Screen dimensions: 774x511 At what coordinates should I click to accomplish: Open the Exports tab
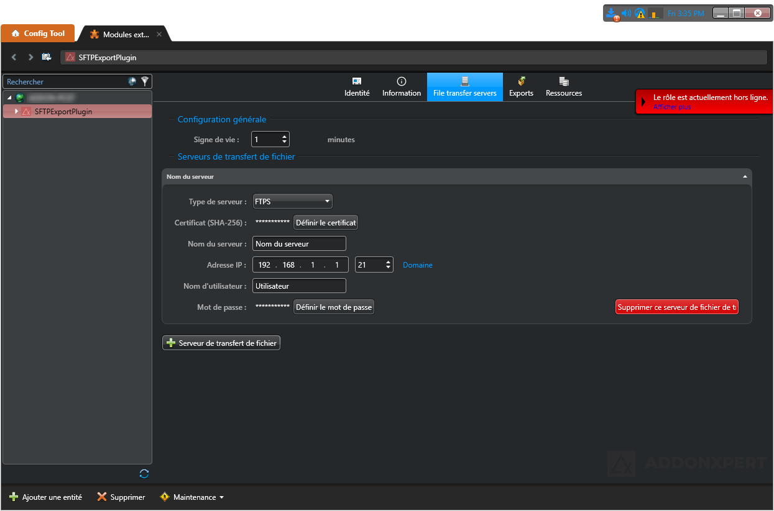click(521, 87)
